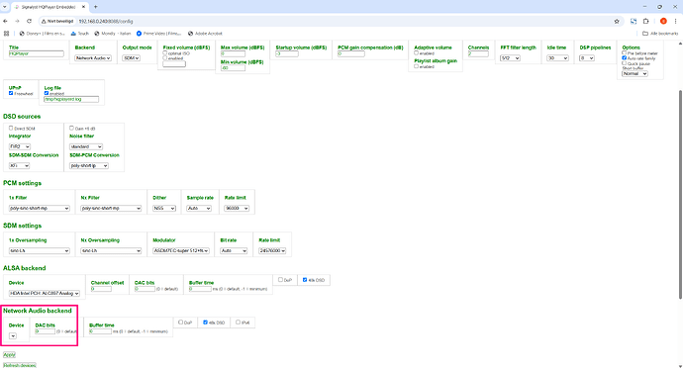The width and height of the screenshot is (683, 368).
Task: Open the Network Audio Device dropdown
Action: tap(13, 336)
